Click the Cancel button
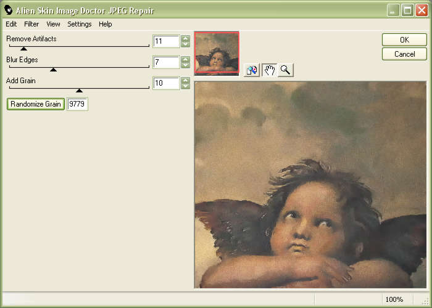This screenshot has width=432, height=308. tap(404, 54)
